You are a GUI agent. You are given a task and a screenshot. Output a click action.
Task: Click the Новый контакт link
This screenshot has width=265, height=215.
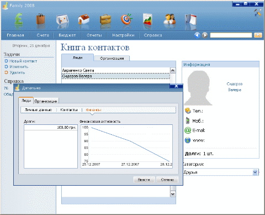pyautogui.click(x=23, y=61)
